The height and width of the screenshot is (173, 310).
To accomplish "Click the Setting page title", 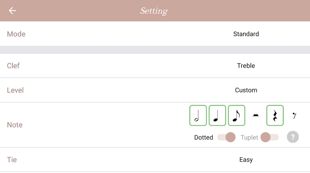I will 154,11.
